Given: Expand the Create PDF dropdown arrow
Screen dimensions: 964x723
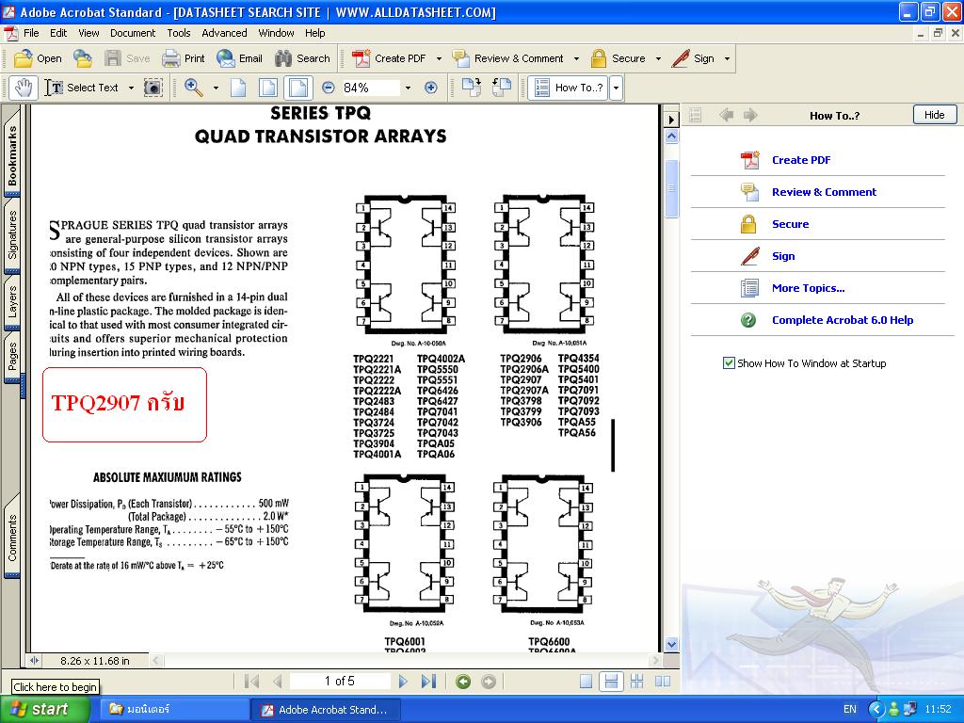Looking at the screenshot, I should pyautogui.click(x=439, y=59).
